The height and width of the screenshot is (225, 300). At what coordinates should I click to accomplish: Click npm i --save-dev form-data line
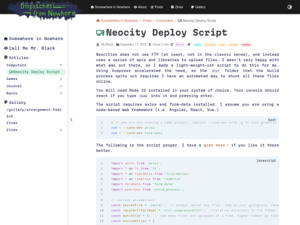click(x=137, y=133)
